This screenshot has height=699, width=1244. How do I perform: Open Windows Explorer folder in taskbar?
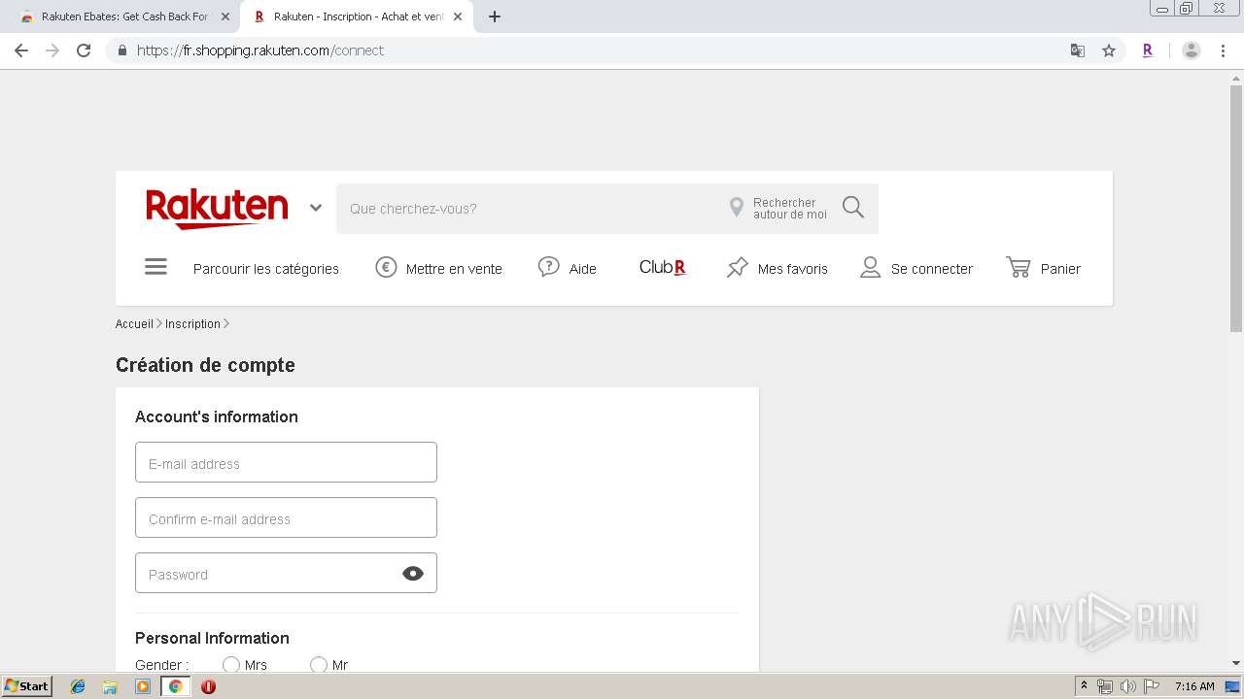110,686
